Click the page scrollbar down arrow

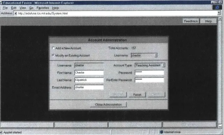[220, 126]
